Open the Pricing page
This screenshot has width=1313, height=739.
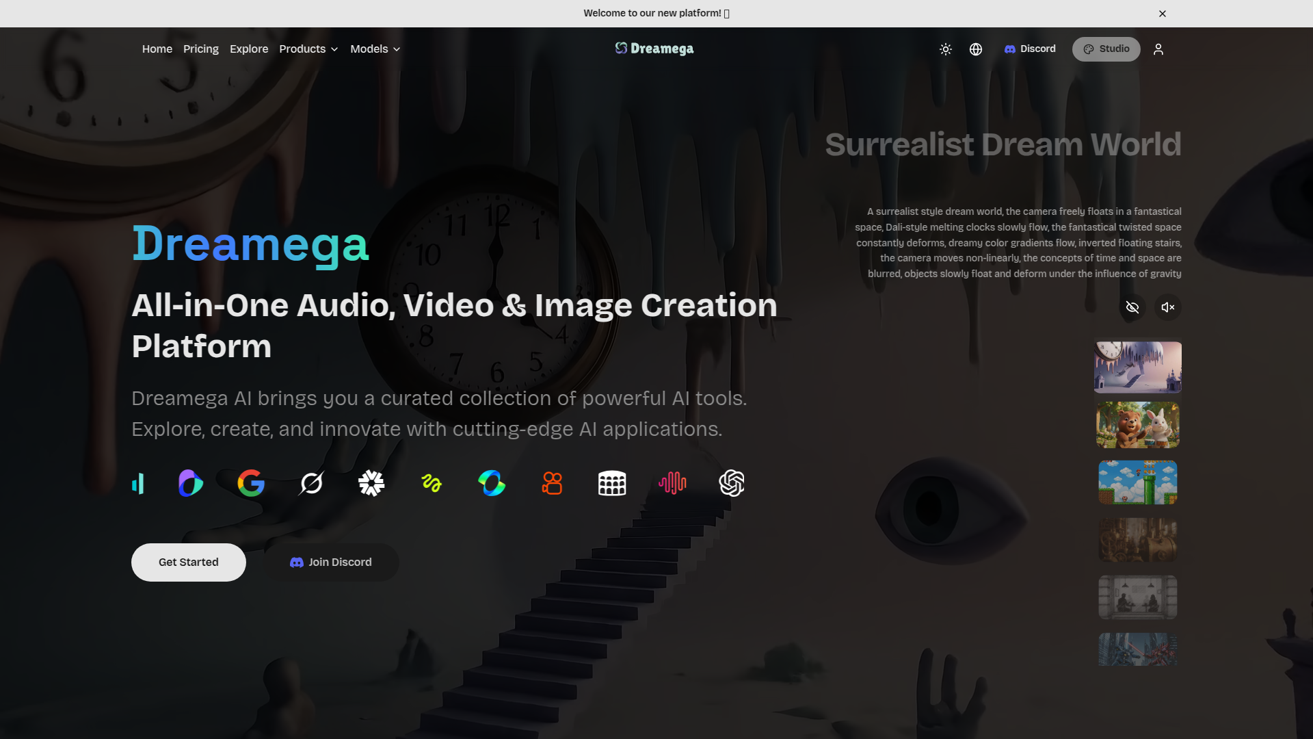(x=201, y=49)
